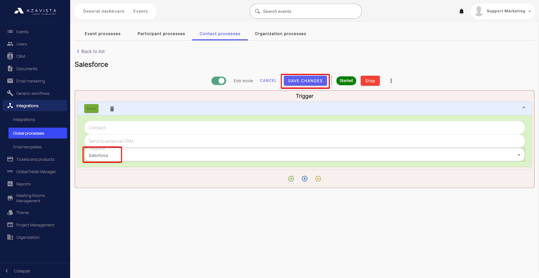539x278 pixels.
Task: Toggle the Edit mode switch
Action: coord(219,81)
